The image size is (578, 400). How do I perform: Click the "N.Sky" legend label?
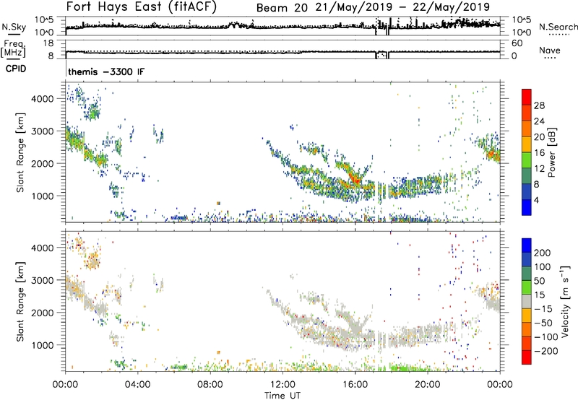coord(14,27)
